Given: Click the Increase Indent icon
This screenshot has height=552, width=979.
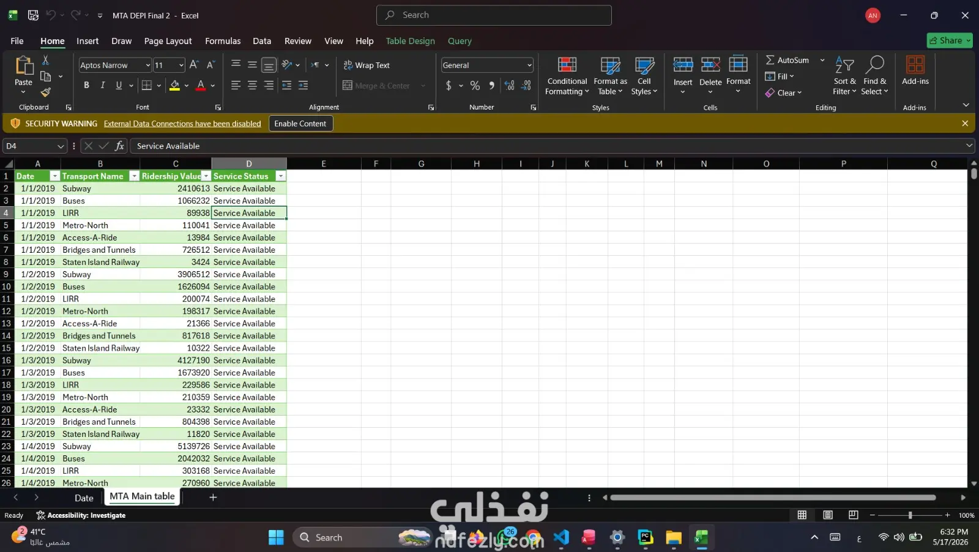Looking at the screenshot, I should (x=303, y=86).
